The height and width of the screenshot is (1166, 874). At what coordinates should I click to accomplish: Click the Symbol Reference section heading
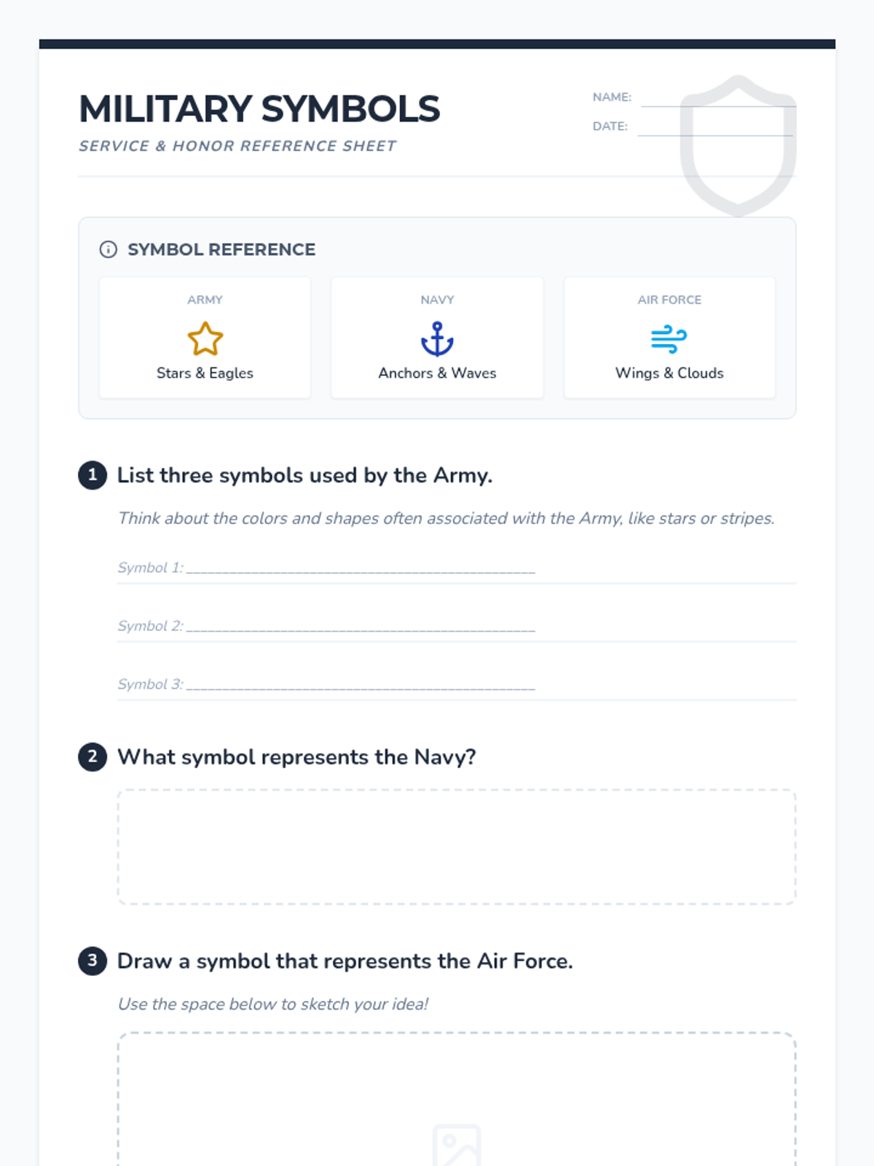[x=221, y=250]
